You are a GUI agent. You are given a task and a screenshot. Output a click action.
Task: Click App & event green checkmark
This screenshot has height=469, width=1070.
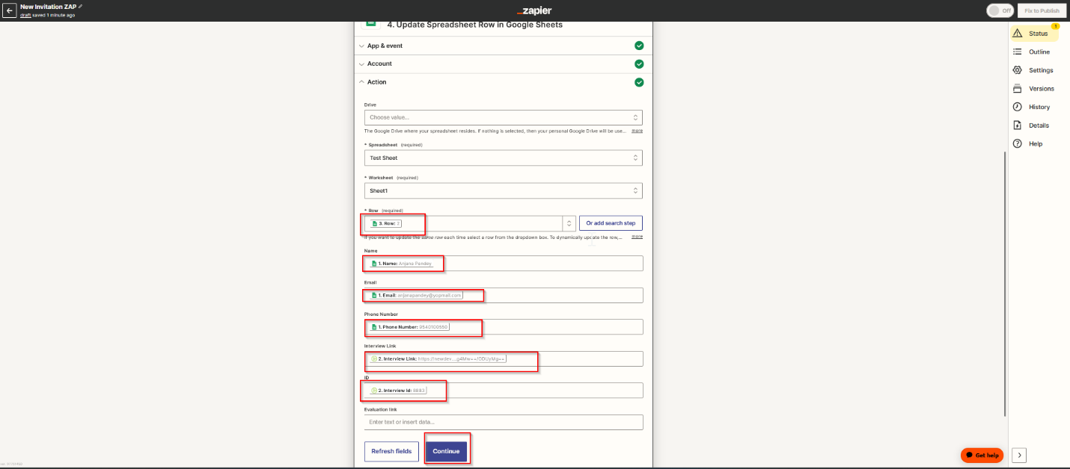tap(639, 46)
